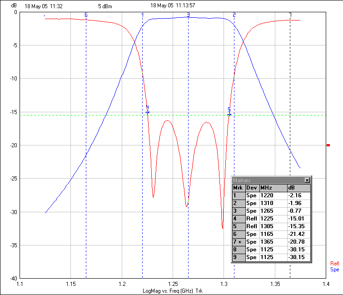This screenshot has width=343, height=295.
Task: Select row 5 in the Markers table
Action: coord(271,226)
